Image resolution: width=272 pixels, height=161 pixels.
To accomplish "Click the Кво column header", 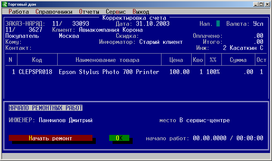I will click(198, 60).
